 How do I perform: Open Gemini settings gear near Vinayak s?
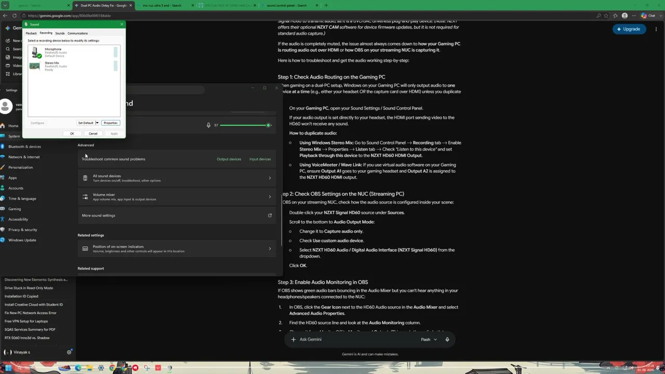[69, 352]
